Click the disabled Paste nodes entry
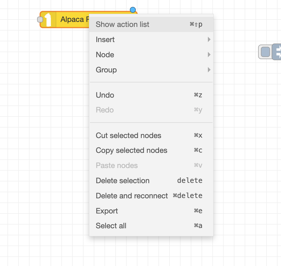The height and width of the screenshot is (266, 281). (x=117, y=165)
